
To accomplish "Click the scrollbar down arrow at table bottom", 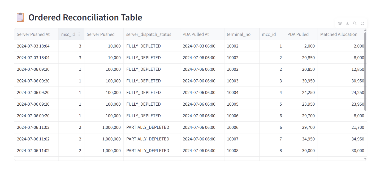I will pos(365,159).
